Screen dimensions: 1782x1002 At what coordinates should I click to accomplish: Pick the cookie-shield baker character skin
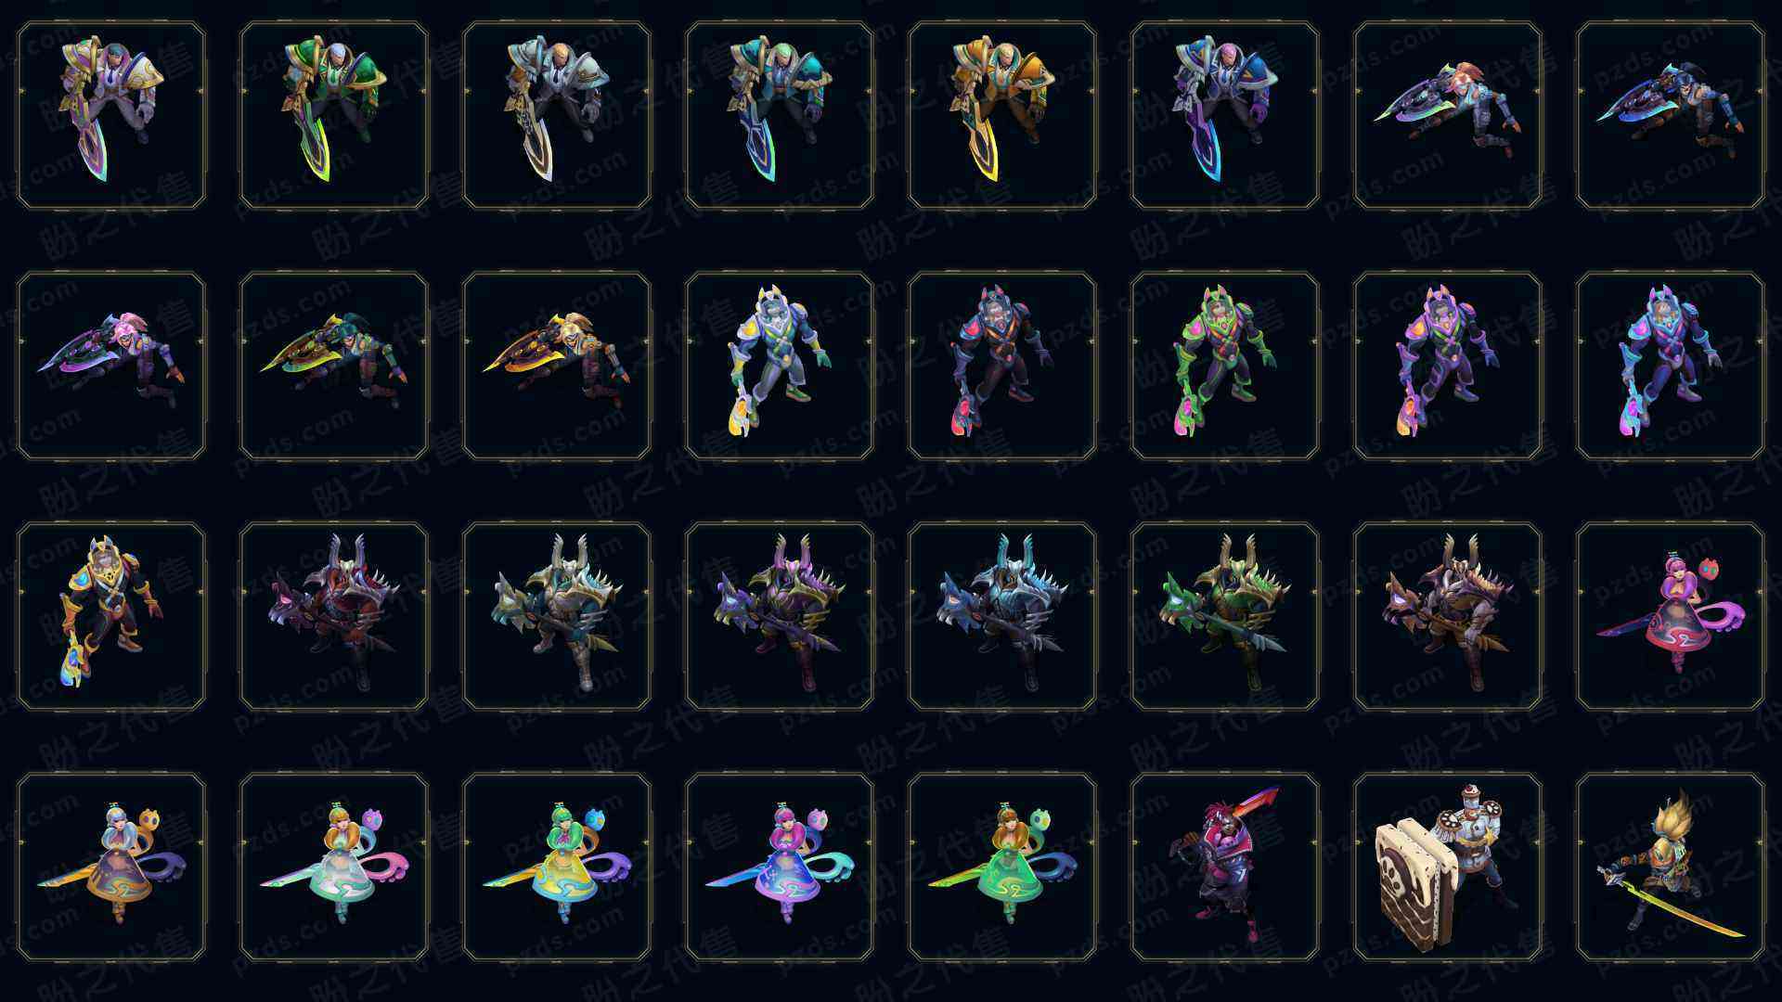tap(1448, 867)
